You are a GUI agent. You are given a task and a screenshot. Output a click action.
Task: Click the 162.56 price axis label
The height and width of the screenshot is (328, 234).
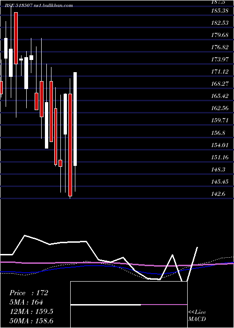[220, 108]
